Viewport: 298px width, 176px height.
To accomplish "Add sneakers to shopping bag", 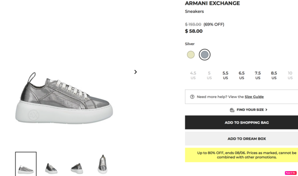I will (x=242, y=123).
